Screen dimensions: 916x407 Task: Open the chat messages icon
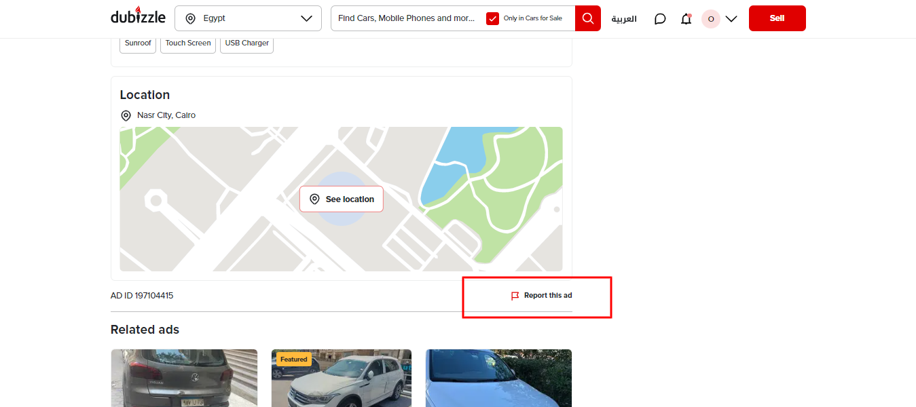click(x=659, y=18)
